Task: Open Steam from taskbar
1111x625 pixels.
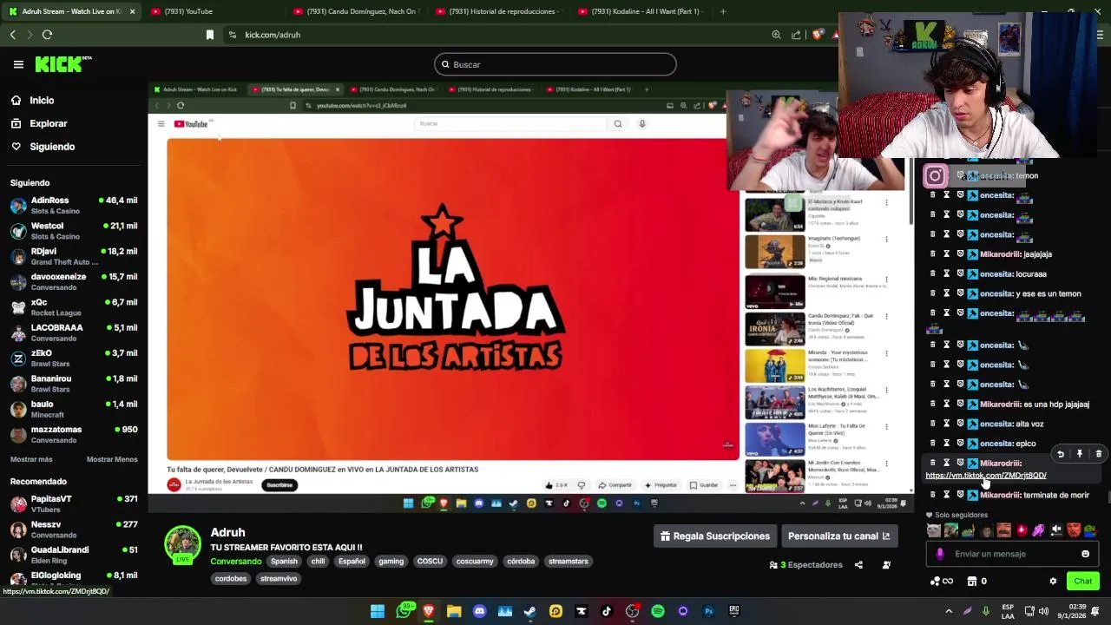Action: pyautogui.click(x=530, y=611)
